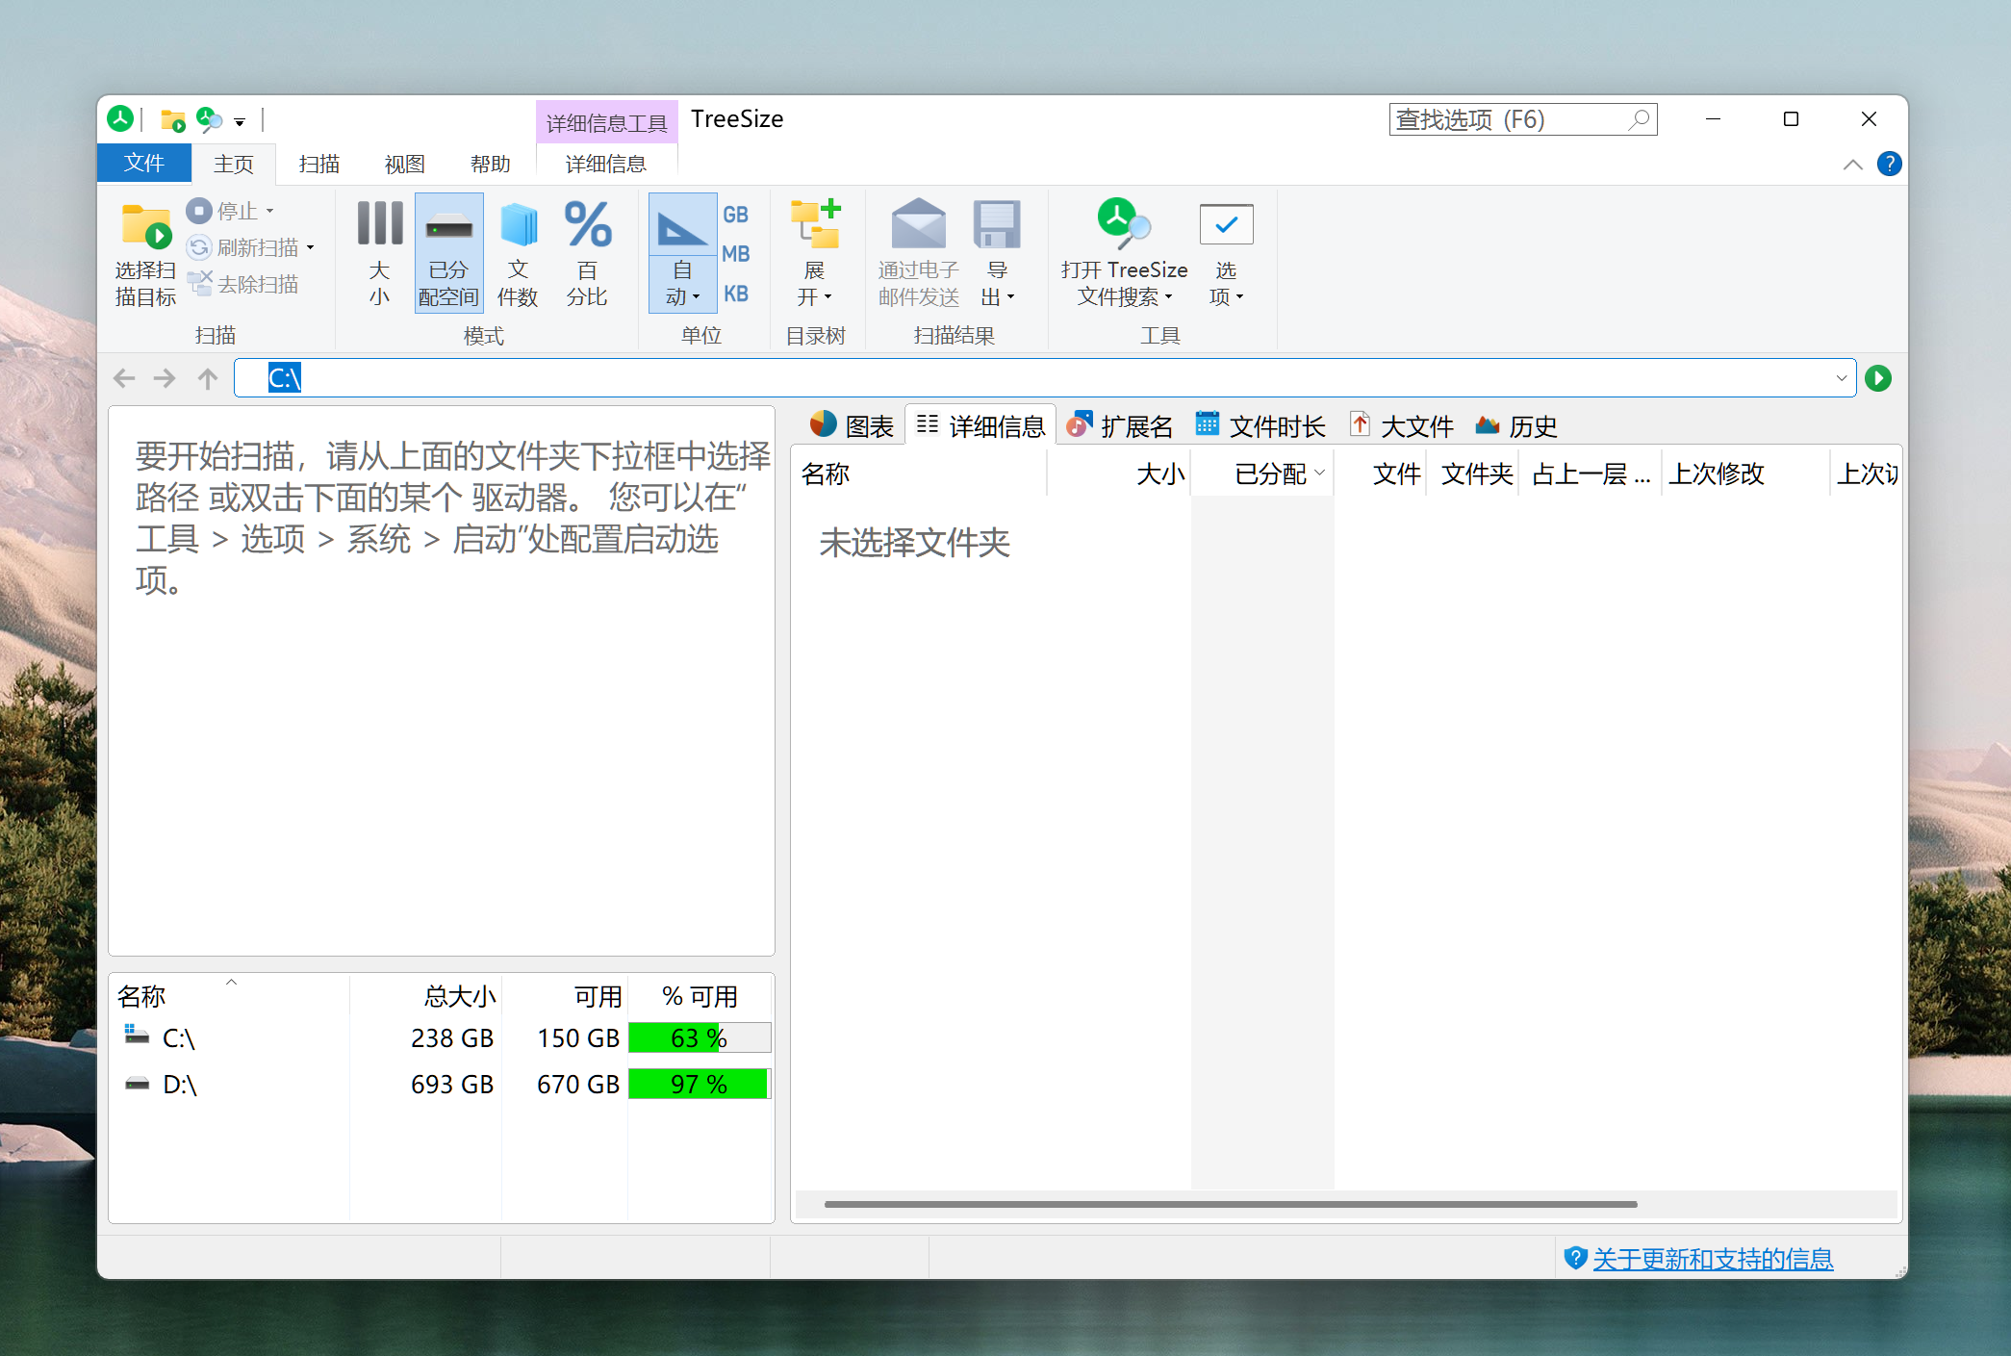Open help with question mark icon
Screen dimensions: 2011x1356
1890,164
